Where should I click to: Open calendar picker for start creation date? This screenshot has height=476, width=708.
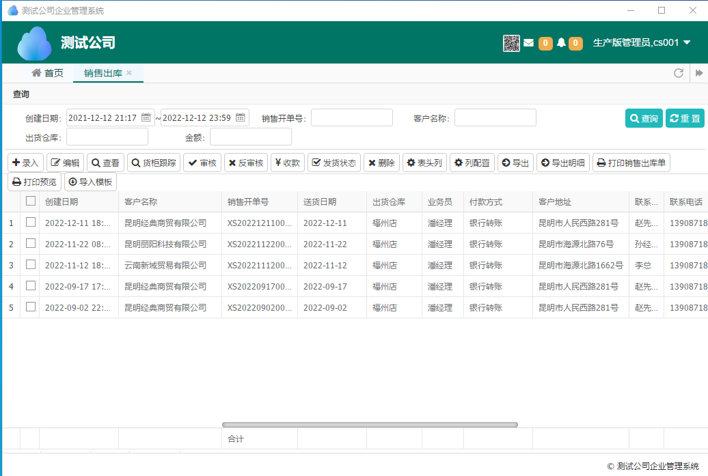(x=146, y=117)
